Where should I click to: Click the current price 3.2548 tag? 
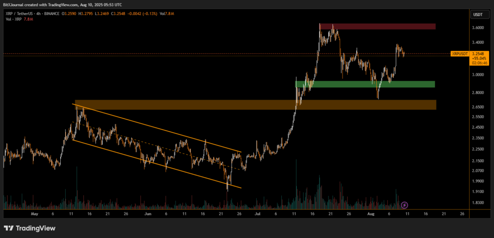477,54
